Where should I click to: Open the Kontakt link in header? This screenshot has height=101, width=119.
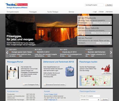point(101,12)
